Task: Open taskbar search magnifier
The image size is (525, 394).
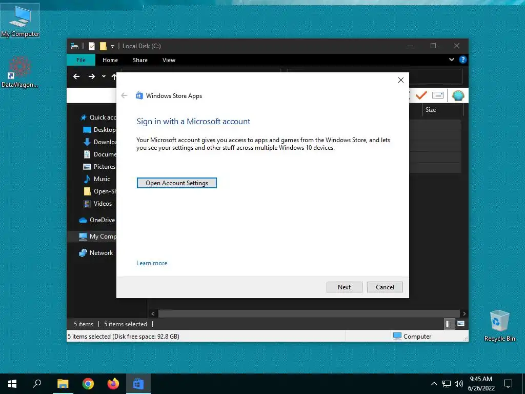Action: (x=37, y=384)
